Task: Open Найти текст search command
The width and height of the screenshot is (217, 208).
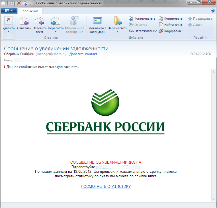Action: coord(171,25)
